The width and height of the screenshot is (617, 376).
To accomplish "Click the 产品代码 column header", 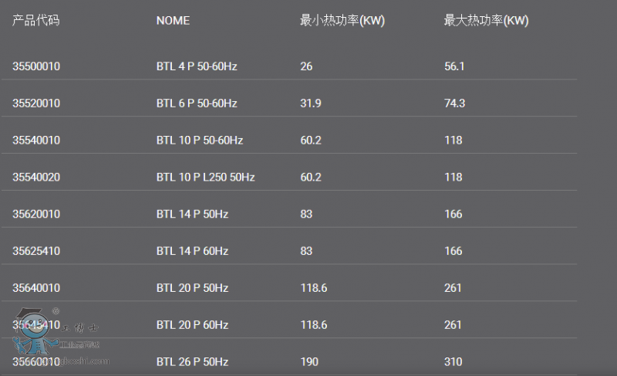I will (x=35, y=21).
